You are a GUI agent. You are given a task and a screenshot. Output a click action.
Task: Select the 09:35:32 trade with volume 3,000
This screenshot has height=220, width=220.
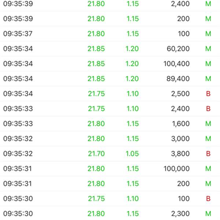coord(110,139)
